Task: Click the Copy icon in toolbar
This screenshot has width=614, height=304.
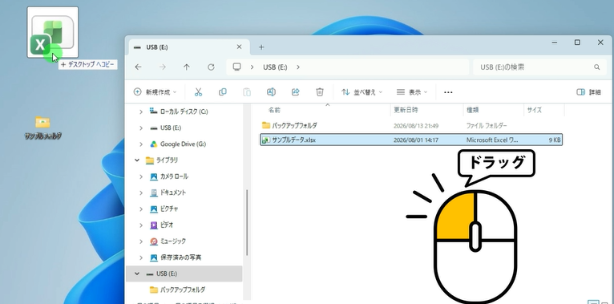Action: pos(222,92)
